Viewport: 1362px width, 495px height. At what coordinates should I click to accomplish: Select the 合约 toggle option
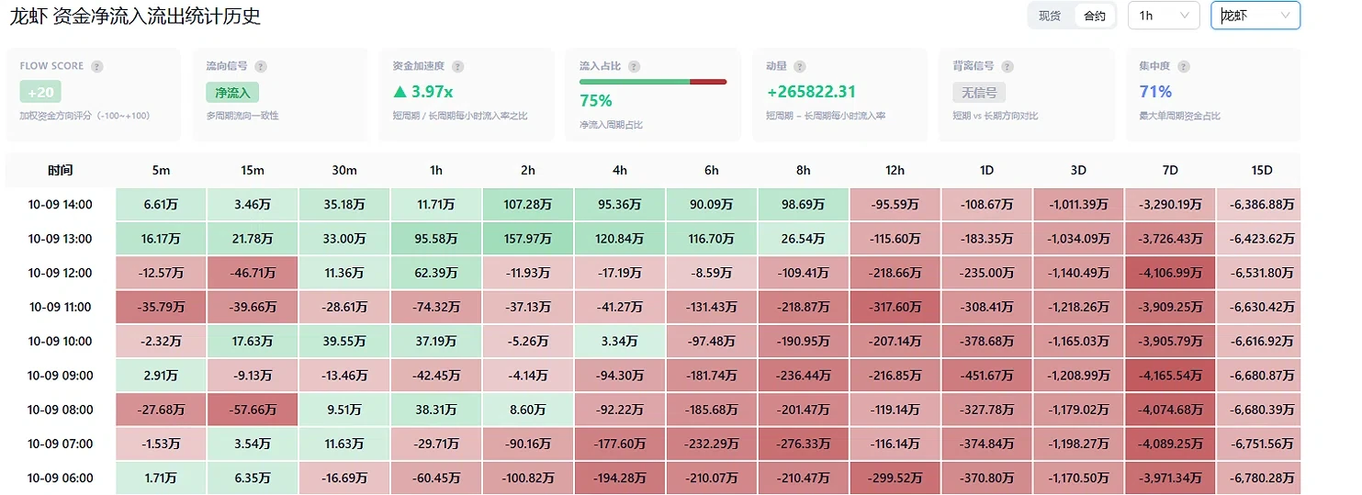point(1095,16)
